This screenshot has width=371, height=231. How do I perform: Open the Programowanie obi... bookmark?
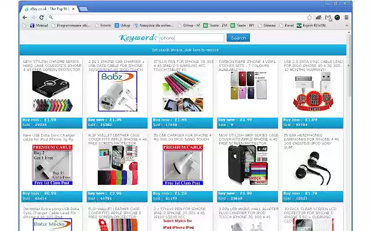71,25
